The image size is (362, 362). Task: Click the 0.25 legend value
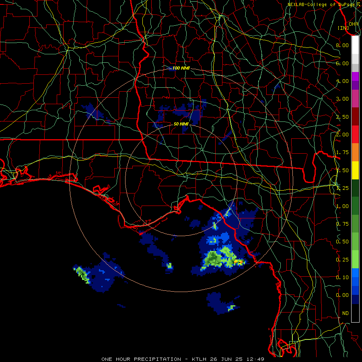(x=342, y=260)
